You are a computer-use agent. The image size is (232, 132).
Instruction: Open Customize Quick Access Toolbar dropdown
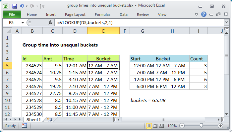(x=43, y=6)
